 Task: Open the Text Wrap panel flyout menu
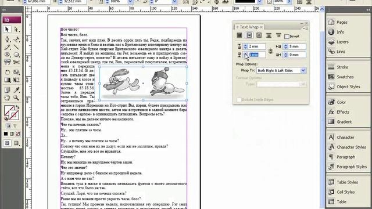(305, 28)
